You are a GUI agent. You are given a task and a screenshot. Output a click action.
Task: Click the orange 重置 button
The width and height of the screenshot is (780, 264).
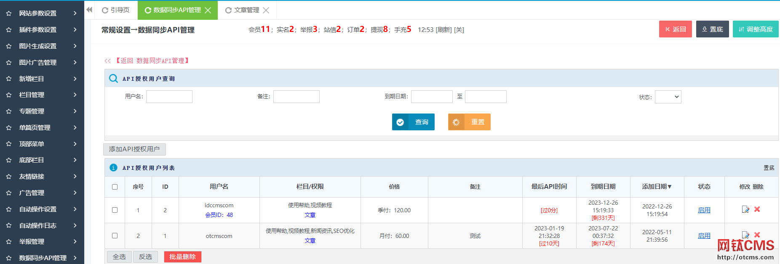coord(469,122)
